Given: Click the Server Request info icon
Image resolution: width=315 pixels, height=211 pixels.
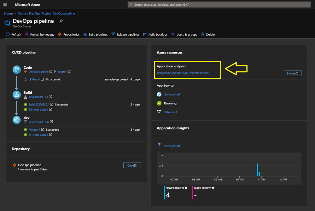Looking at the screenshot, I should pyautogui.click(x=186, y=188).
